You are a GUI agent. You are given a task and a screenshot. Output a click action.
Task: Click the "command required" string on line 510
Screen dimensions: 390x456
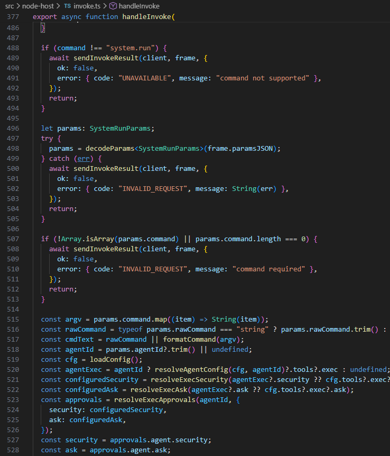coord(268,269)
